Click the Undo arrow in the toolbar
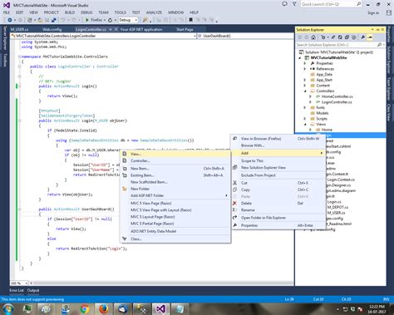394x315 pixels. tap(63, 20)
